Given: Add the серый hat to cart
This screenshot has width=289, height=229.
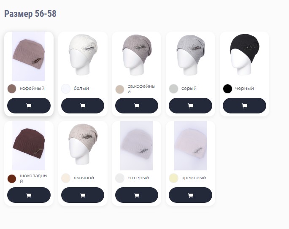Looking at the screenshot, I should click(190, 105).
